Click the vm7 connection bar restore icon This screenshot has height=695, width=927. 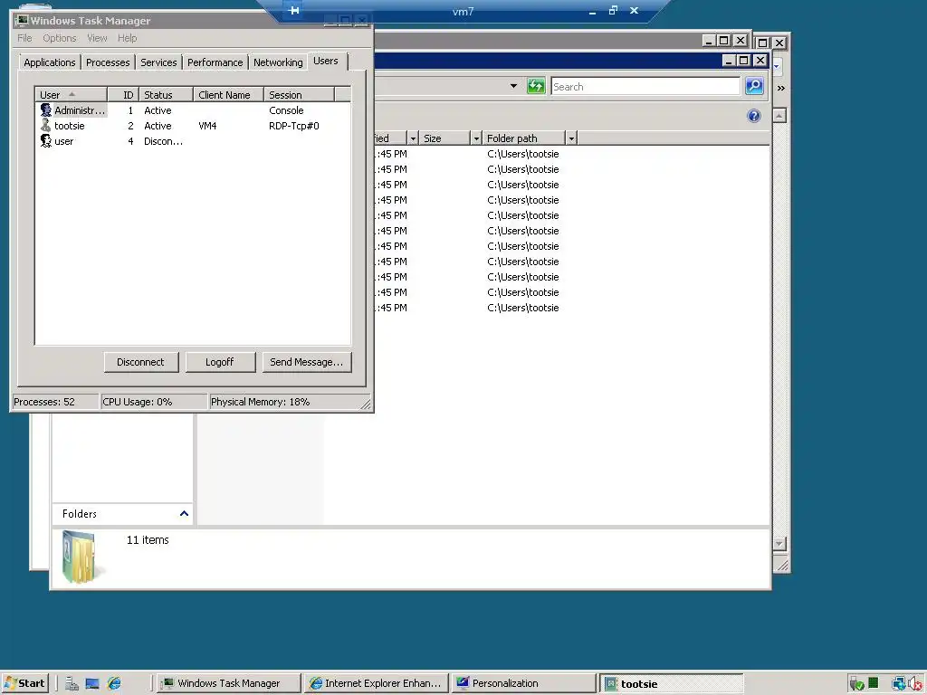click(613, 10)
